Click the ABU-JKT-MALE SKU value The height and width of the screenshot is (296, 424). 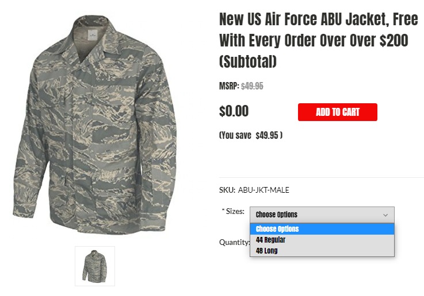click(263, 190)
